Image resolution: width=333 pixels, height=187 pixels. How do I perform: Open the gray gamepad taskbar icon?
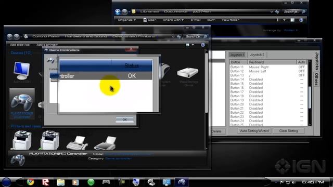tap(106, 182)
